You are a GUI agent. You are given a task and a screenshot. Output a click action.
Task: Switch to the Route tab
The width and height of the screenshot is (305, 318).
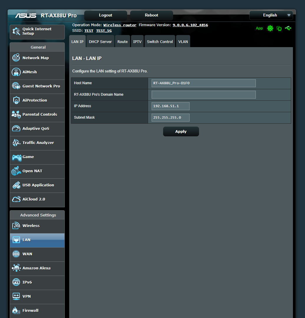coord(122,42)
